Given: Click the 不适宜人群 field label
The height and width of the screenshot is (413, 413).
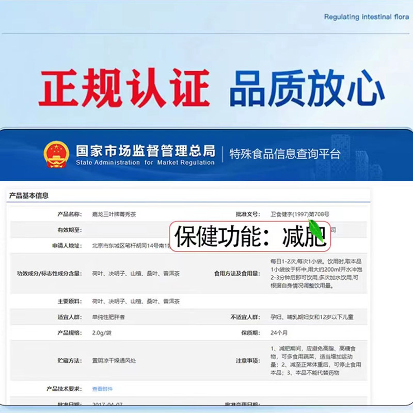Looking at the screenshot, I should point(245,317).
